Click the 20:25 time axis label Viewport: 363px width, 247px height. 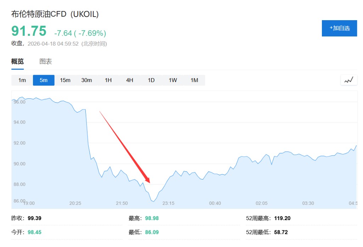pyautogui.click(x=75, y=203)
